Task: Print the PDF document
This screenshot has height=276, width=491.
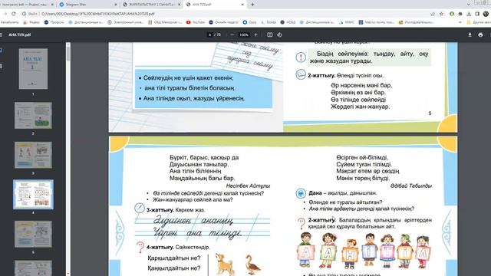Action: 480,34
